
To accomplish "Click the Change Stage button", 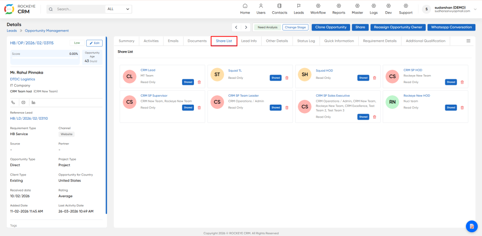I will (x=295, y=27).
